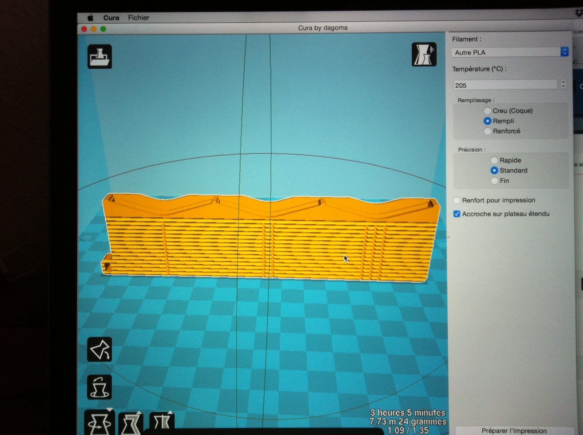The image size is (583, 435).
Task: Click the temperature stepper arrows
Action: coord(563,85)
